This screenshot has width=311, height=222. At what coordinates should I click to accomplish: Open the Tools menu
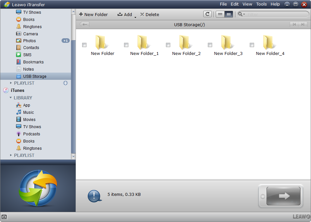pos(261,4)
